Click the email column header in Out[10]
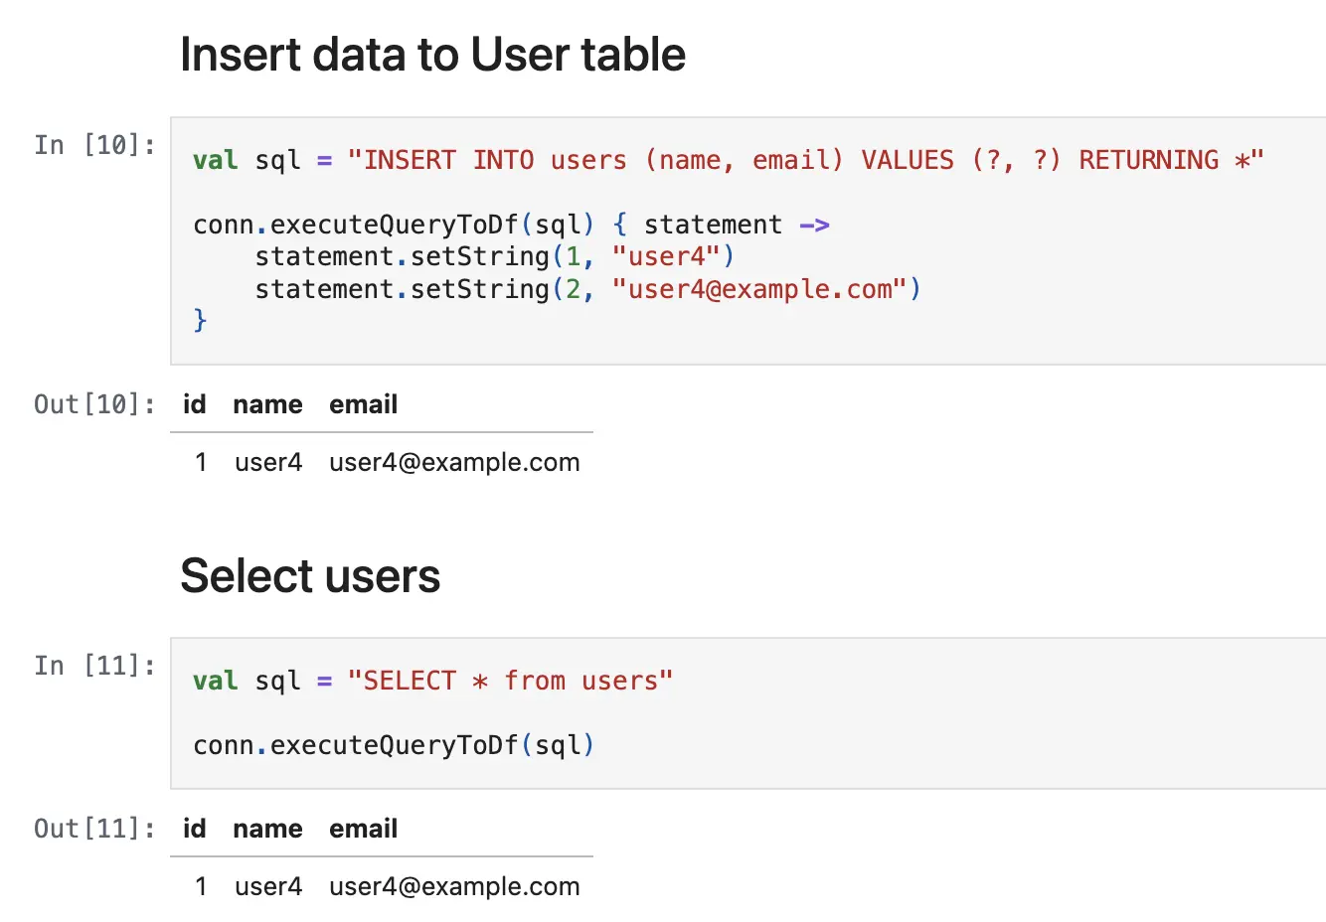This screenshot has height=922, width=1326. 364,404
